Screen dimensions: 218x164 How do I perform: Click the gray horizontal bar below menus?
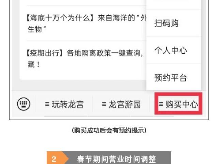pyautogui.click(x=109, y=116)
